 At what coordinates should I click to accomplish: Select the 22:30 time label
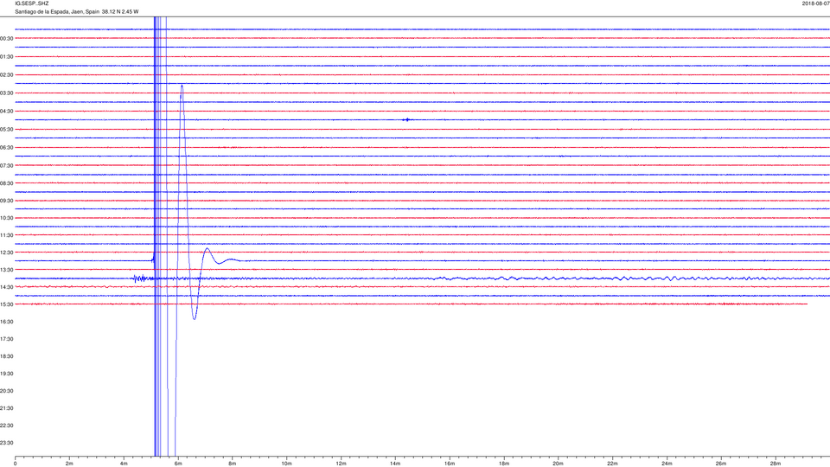pos(7,425)
